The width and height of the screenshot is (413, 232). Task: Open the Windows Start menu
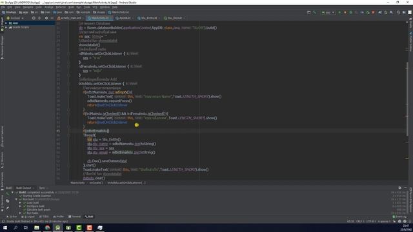[5, 227]
